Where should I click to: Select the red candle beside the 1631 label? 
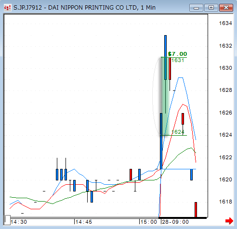pos(170,68)
